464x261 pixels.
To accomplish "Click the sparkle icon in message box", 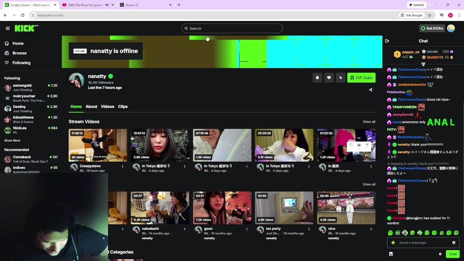I will pos(393,243).
